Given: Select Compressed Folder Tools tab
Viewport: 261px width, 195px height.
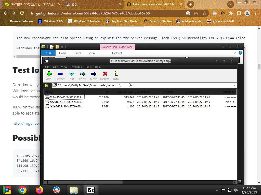Looking at the screenshot, I should tap(117, 47).
